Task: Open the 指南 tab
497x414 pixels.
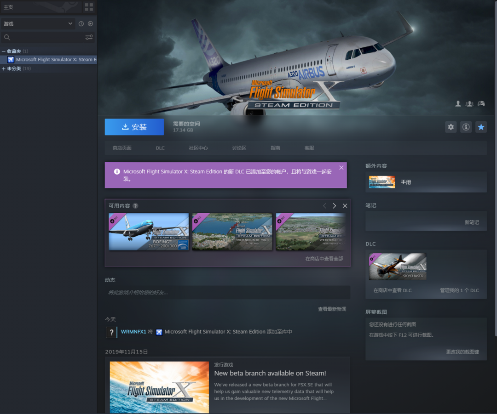Action: [275, 148]
